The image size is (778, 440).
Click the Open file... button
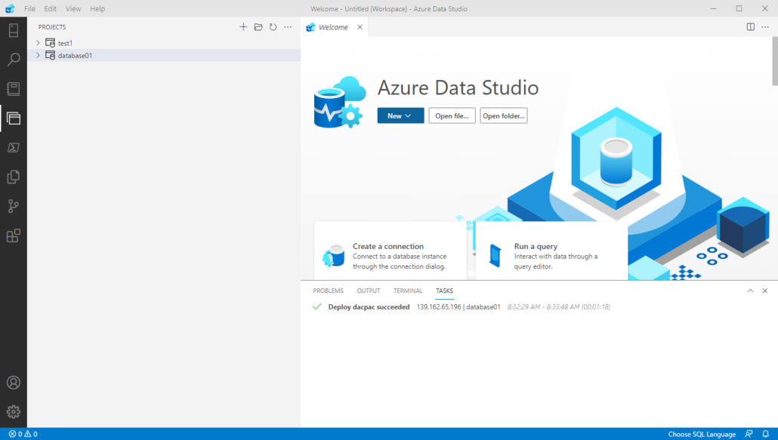tap(452, 115)
